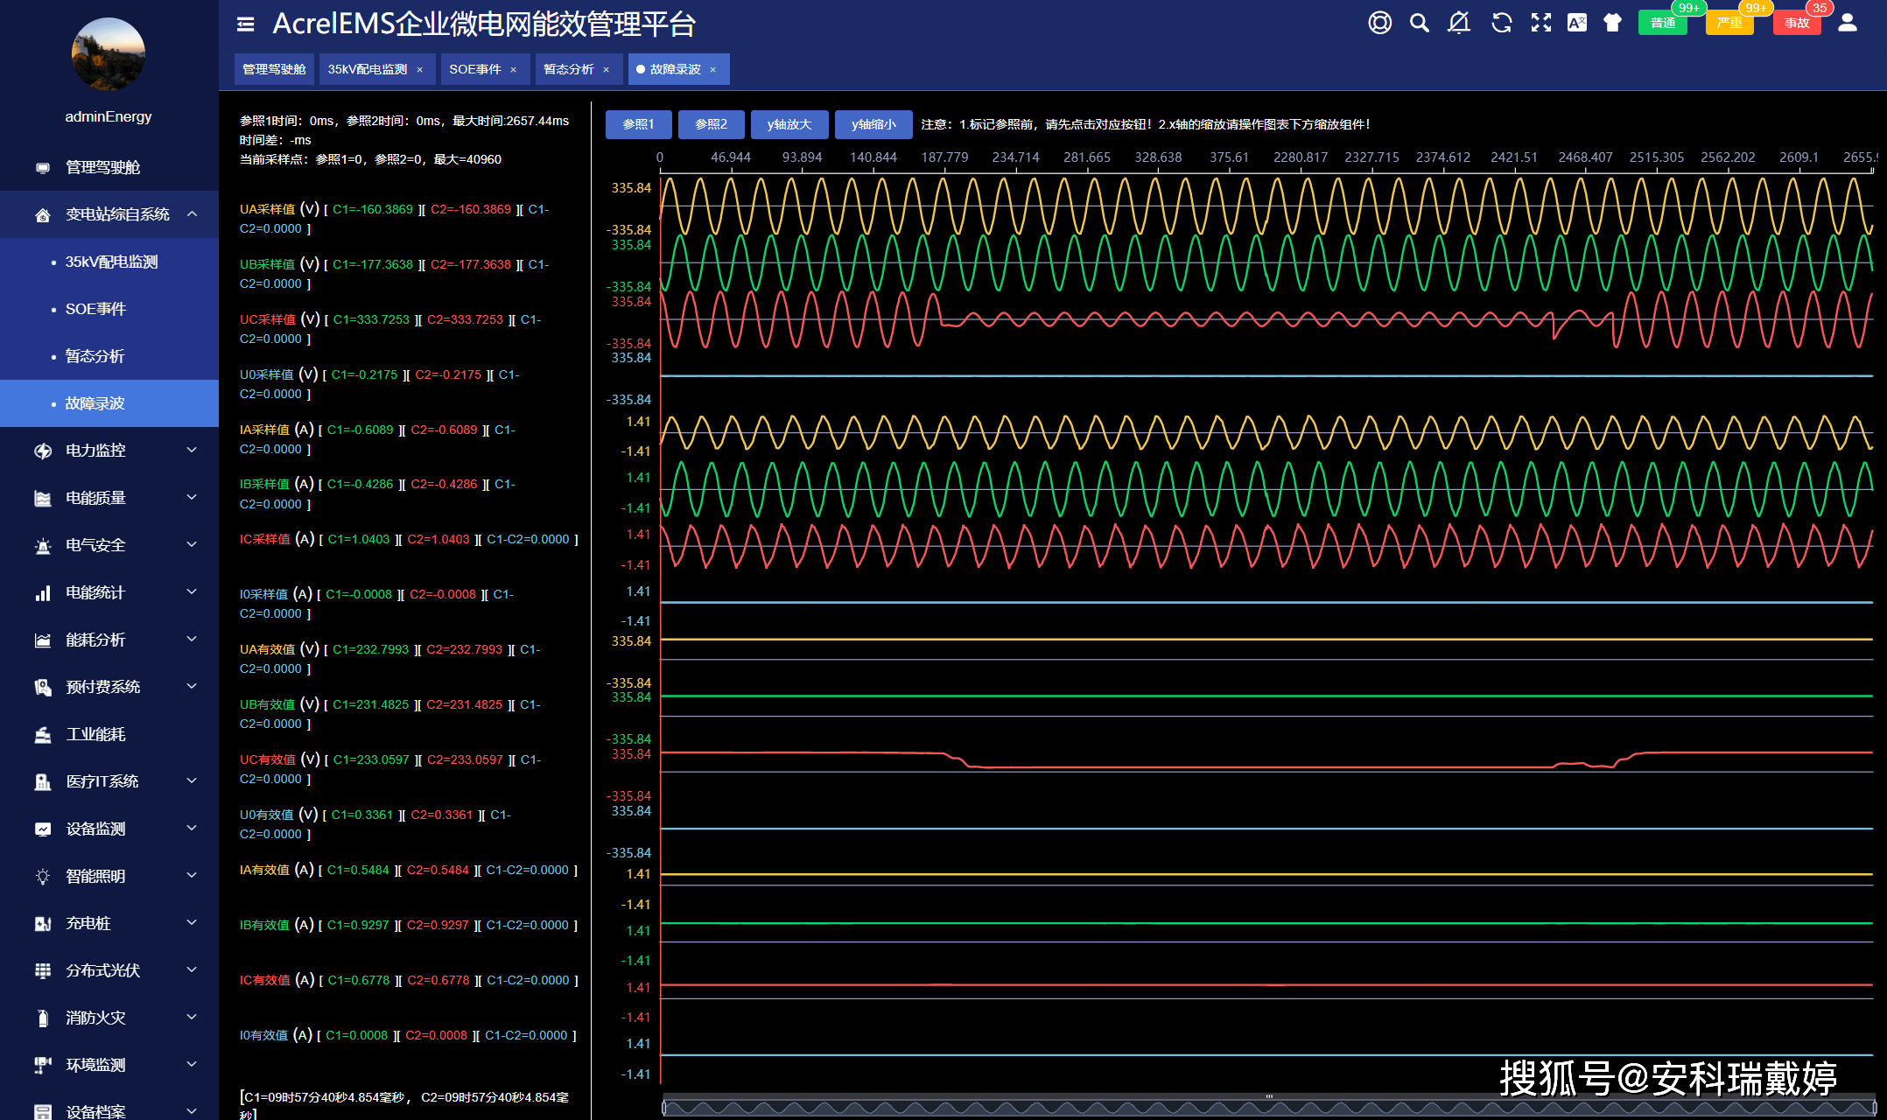1887x1120 pixels.
Task: Click the x-axis zoom slider below chart
Action: coord(1268,1107)
